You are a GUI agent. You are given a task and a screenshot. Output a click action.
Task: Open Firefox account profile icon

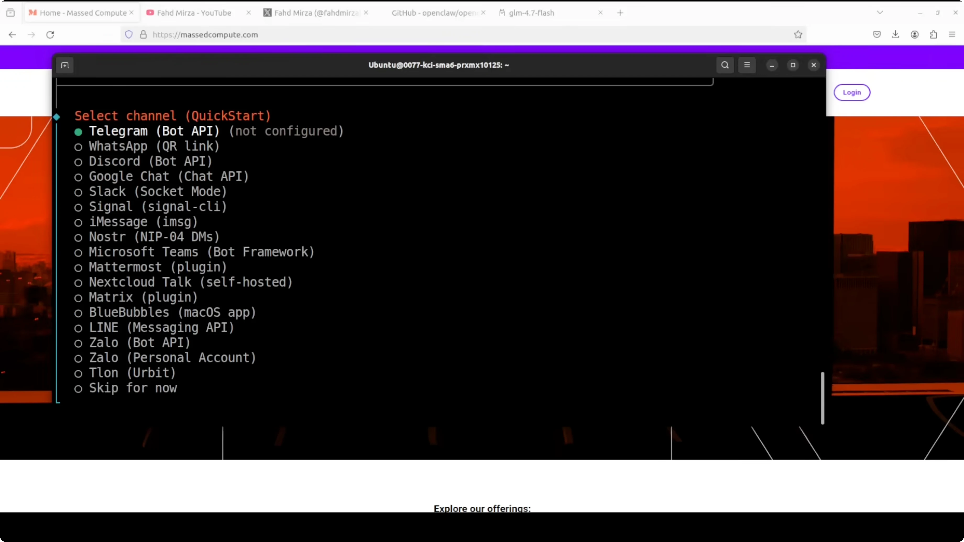[914, 34]
